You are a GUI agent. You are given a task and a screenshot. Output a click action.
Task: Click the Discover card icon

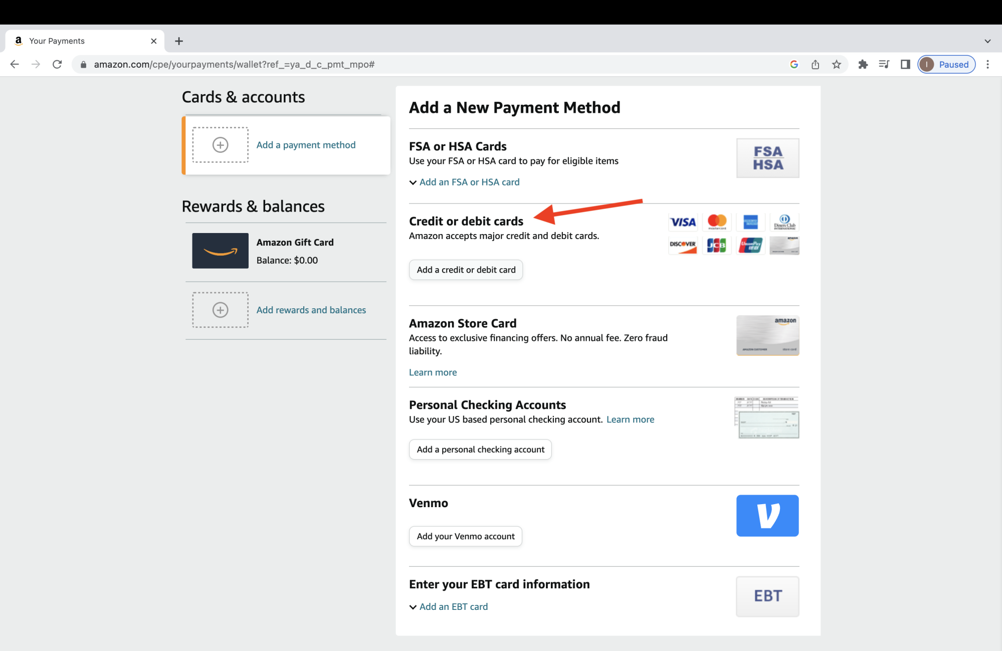click(x=682, y=244)
